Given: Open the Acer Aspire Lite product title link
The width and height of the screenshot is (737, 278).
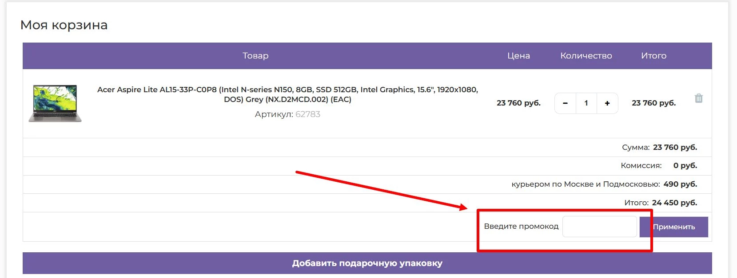Looking at the screenshot, I should [287, 94].
